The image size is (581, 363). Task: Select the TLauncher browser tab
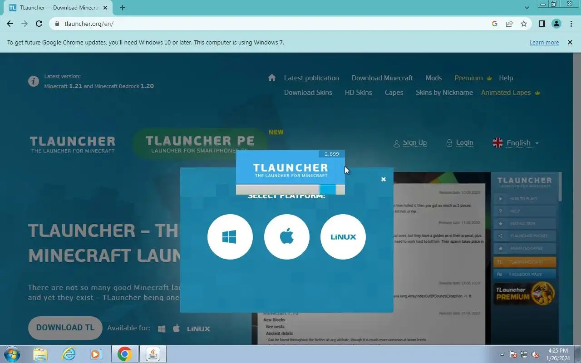59,8
